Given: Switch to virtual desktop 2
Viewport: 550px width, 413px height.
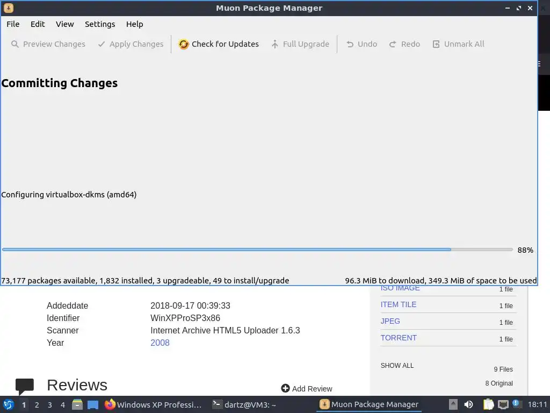Looking at the screenshot, I should 37,405.
